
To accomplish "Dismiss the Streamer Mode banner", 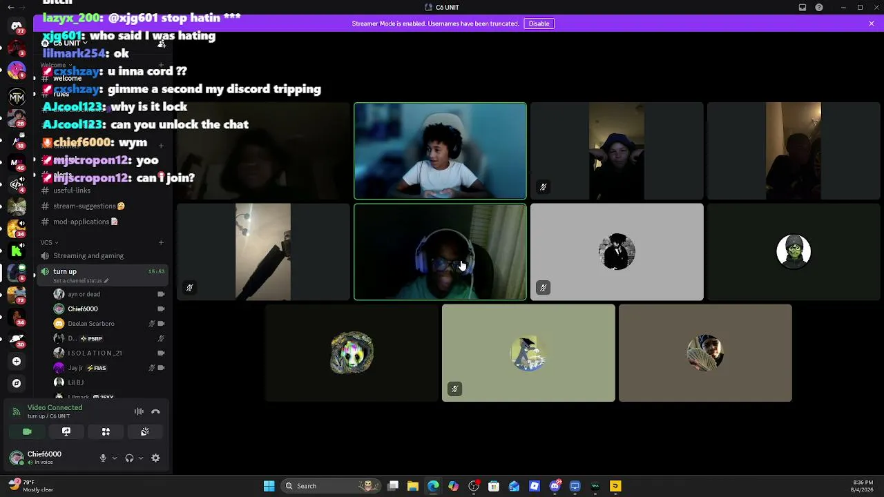I will click(872, 23).
